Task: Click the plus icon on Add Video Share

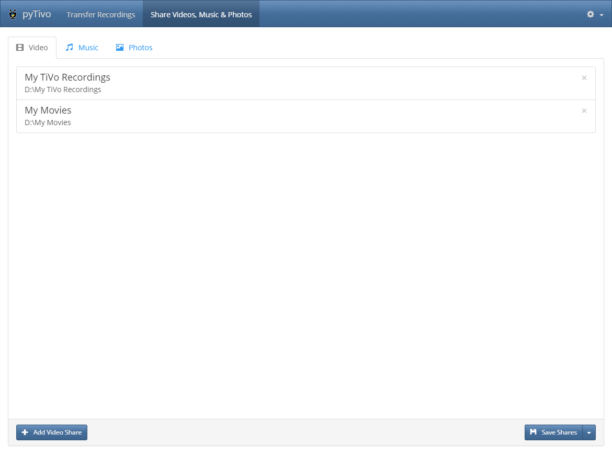Action: coord(25,432)
